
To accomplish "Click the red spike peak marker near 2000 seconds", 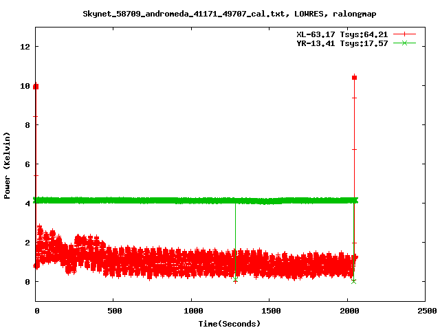I will 355,78.
